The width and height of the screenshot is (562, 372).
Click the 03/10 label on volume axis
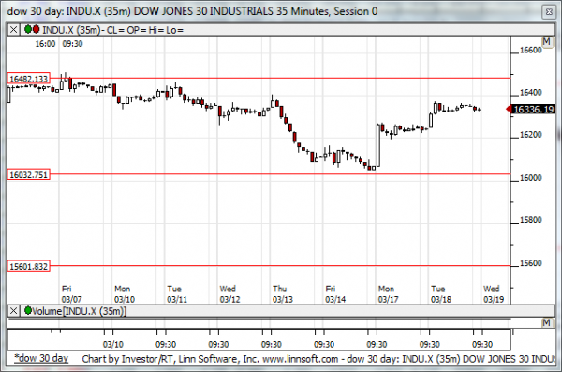point(113,345)
